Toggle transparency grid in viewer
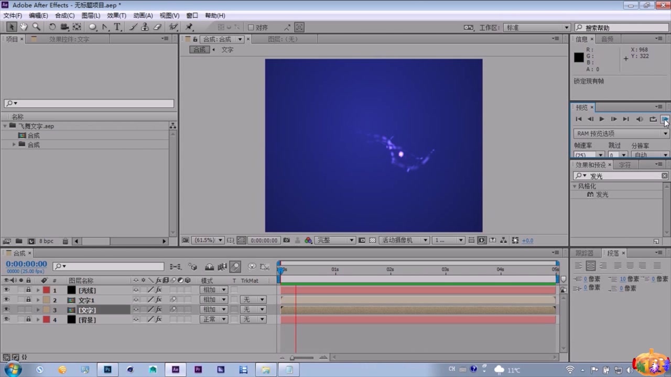The image size is (671, 377). pos(373,240)
